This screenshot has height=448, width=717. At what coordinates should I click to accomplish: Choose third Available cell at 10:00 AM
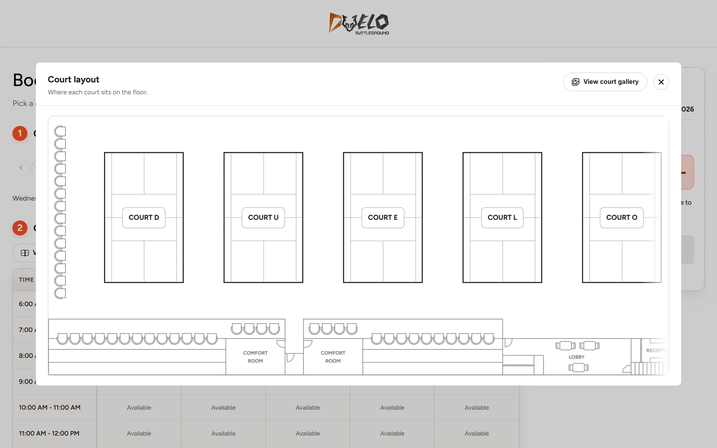click(308, 408)
